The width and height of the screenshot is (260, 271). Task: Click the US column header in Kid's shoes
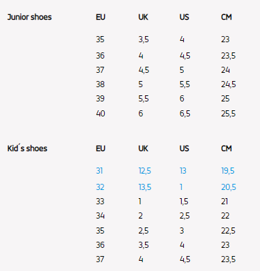[184, 148]
